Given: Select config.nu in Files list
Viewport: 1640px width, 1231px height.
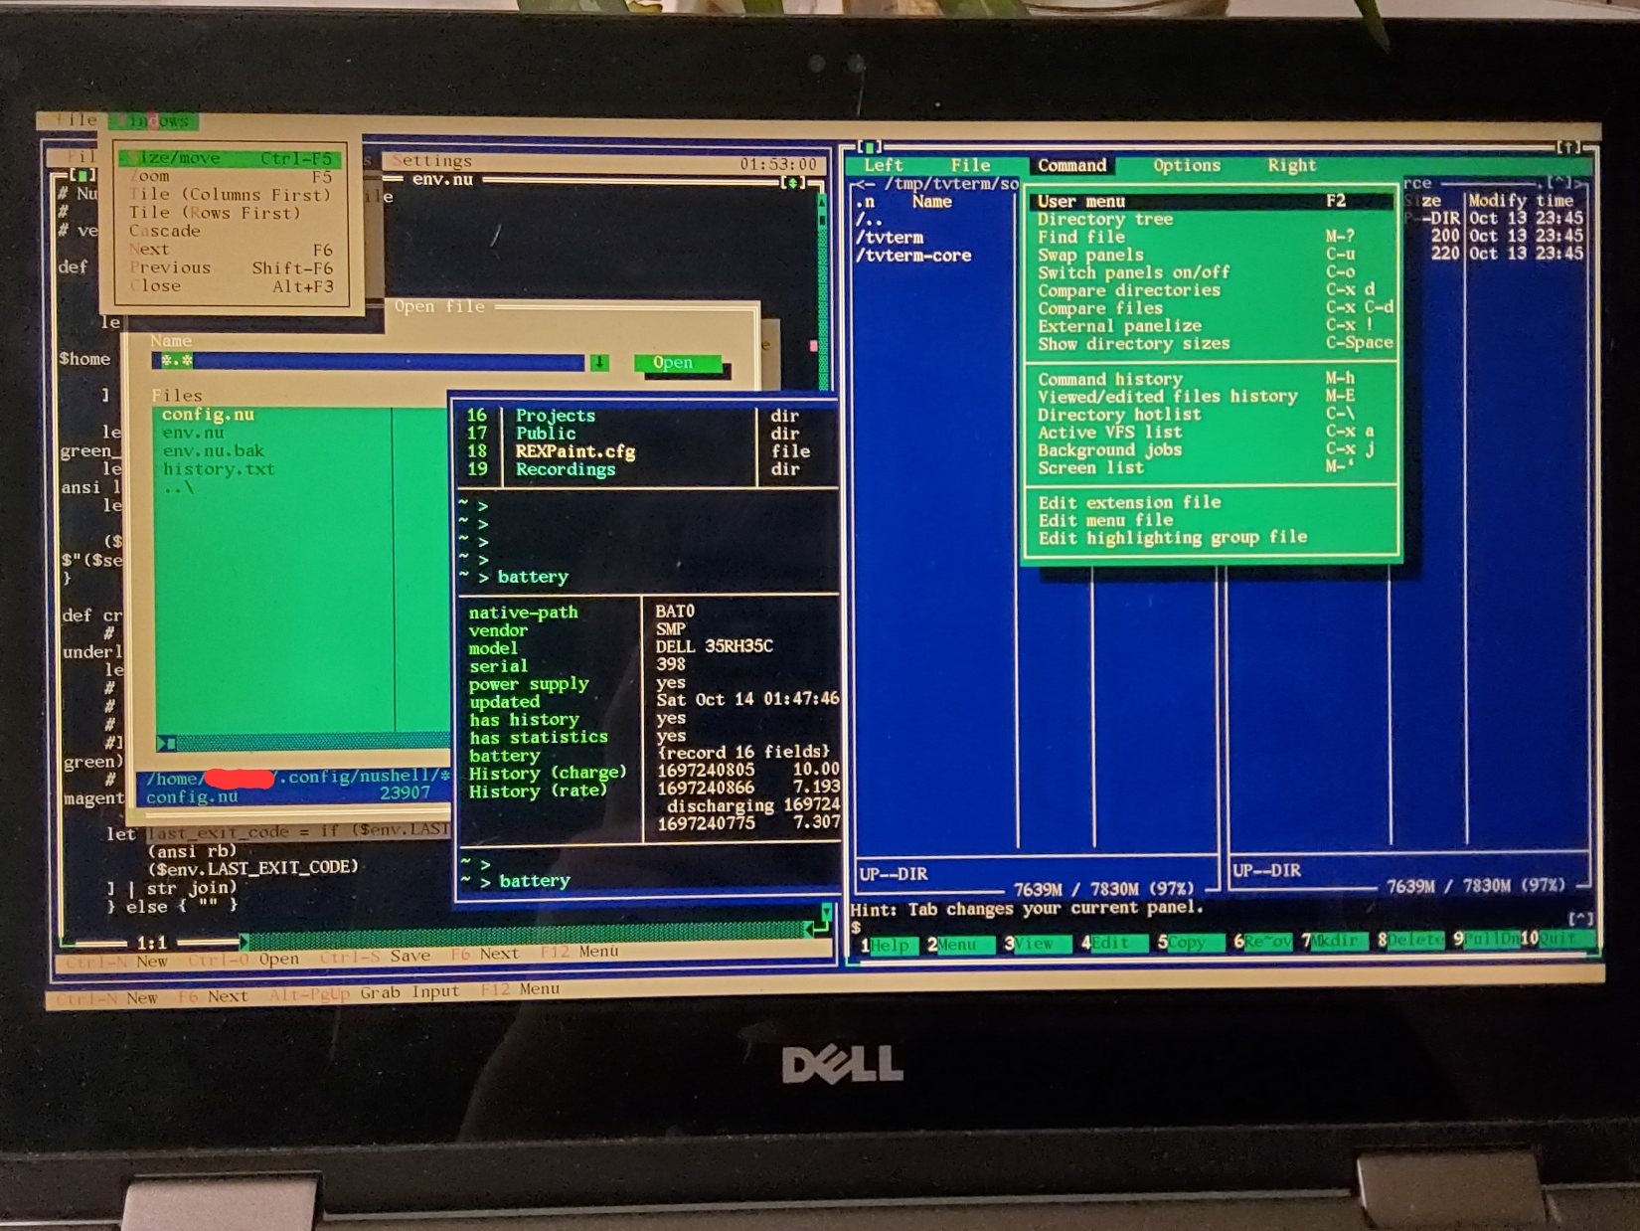Looking at the screenshot, I should coord(208,415).
